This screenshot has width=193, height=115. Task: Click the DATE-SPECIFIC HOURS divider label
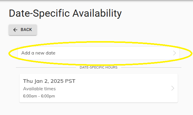[x=99, y=67]
